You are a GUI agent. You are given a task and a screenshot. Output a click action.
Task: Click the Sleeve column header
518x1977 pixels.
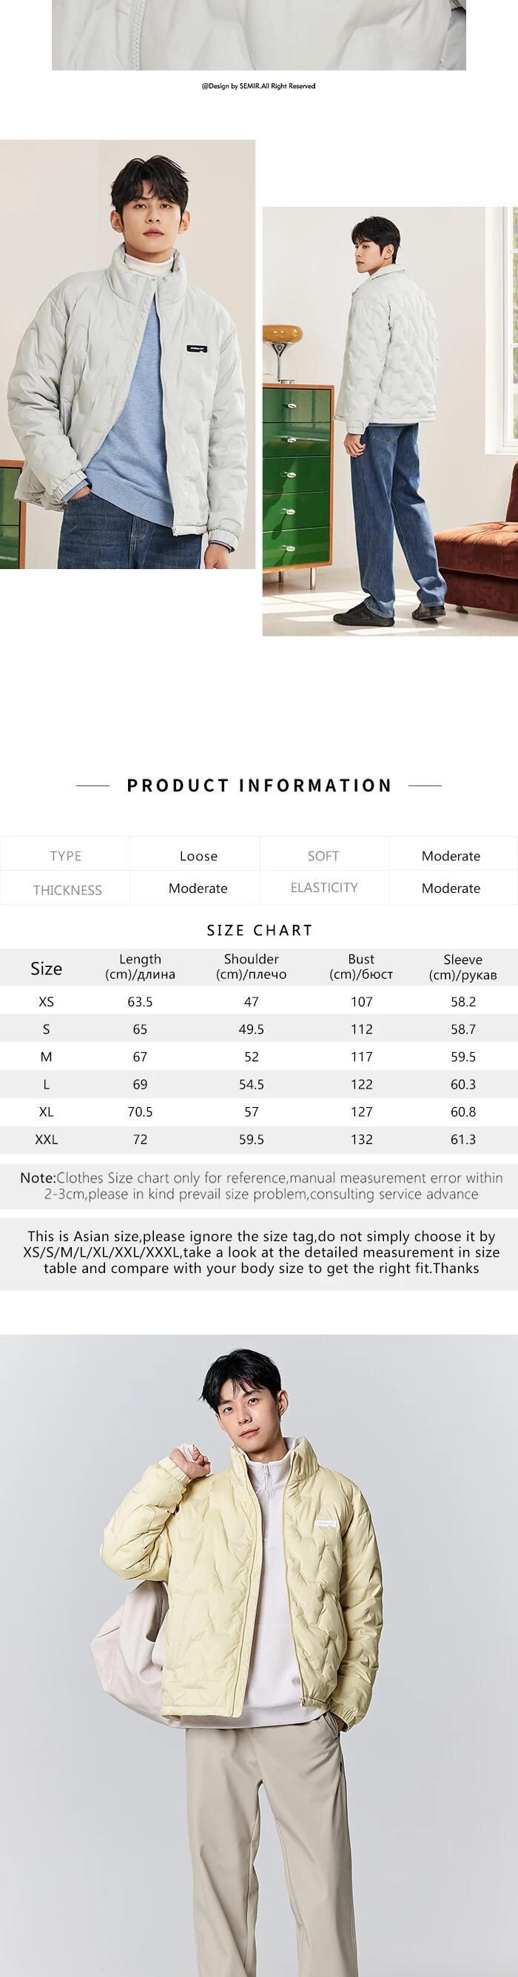tap(462, 967)
